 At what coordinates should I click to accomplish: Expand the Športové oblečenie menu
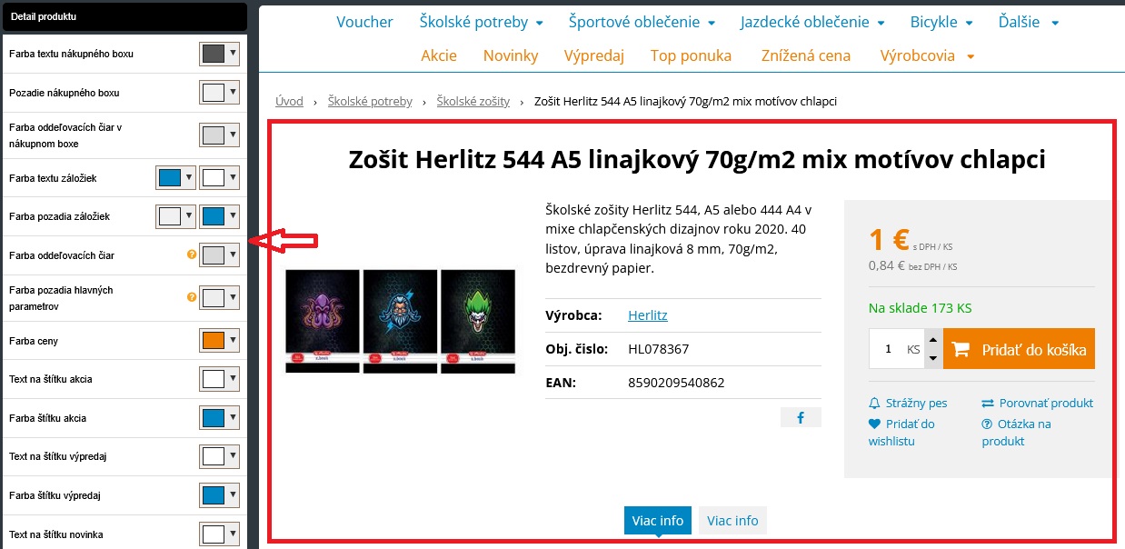(x=642, y=22)
